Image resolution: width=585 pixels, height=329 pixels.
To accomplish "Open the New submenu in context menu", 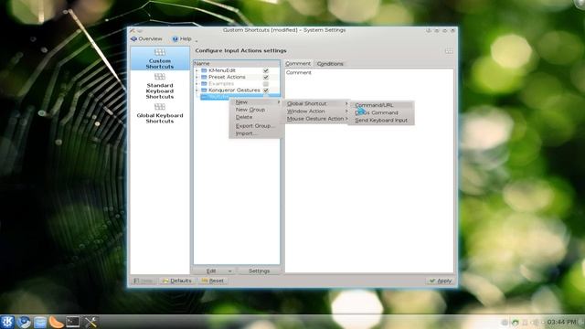I will (256, 101).
